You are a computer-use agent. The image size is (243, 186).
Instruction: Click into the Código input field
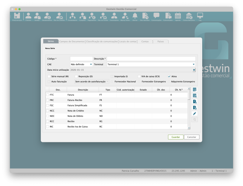(81, 59)
